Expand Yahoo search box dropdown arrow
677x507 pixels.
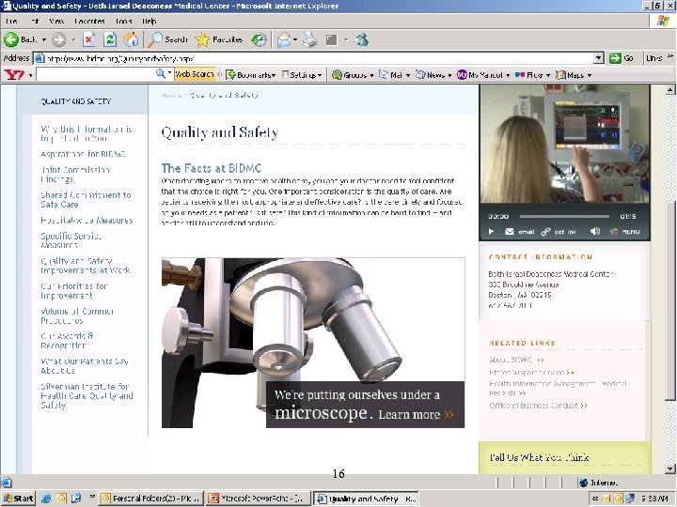pos(169,73)
